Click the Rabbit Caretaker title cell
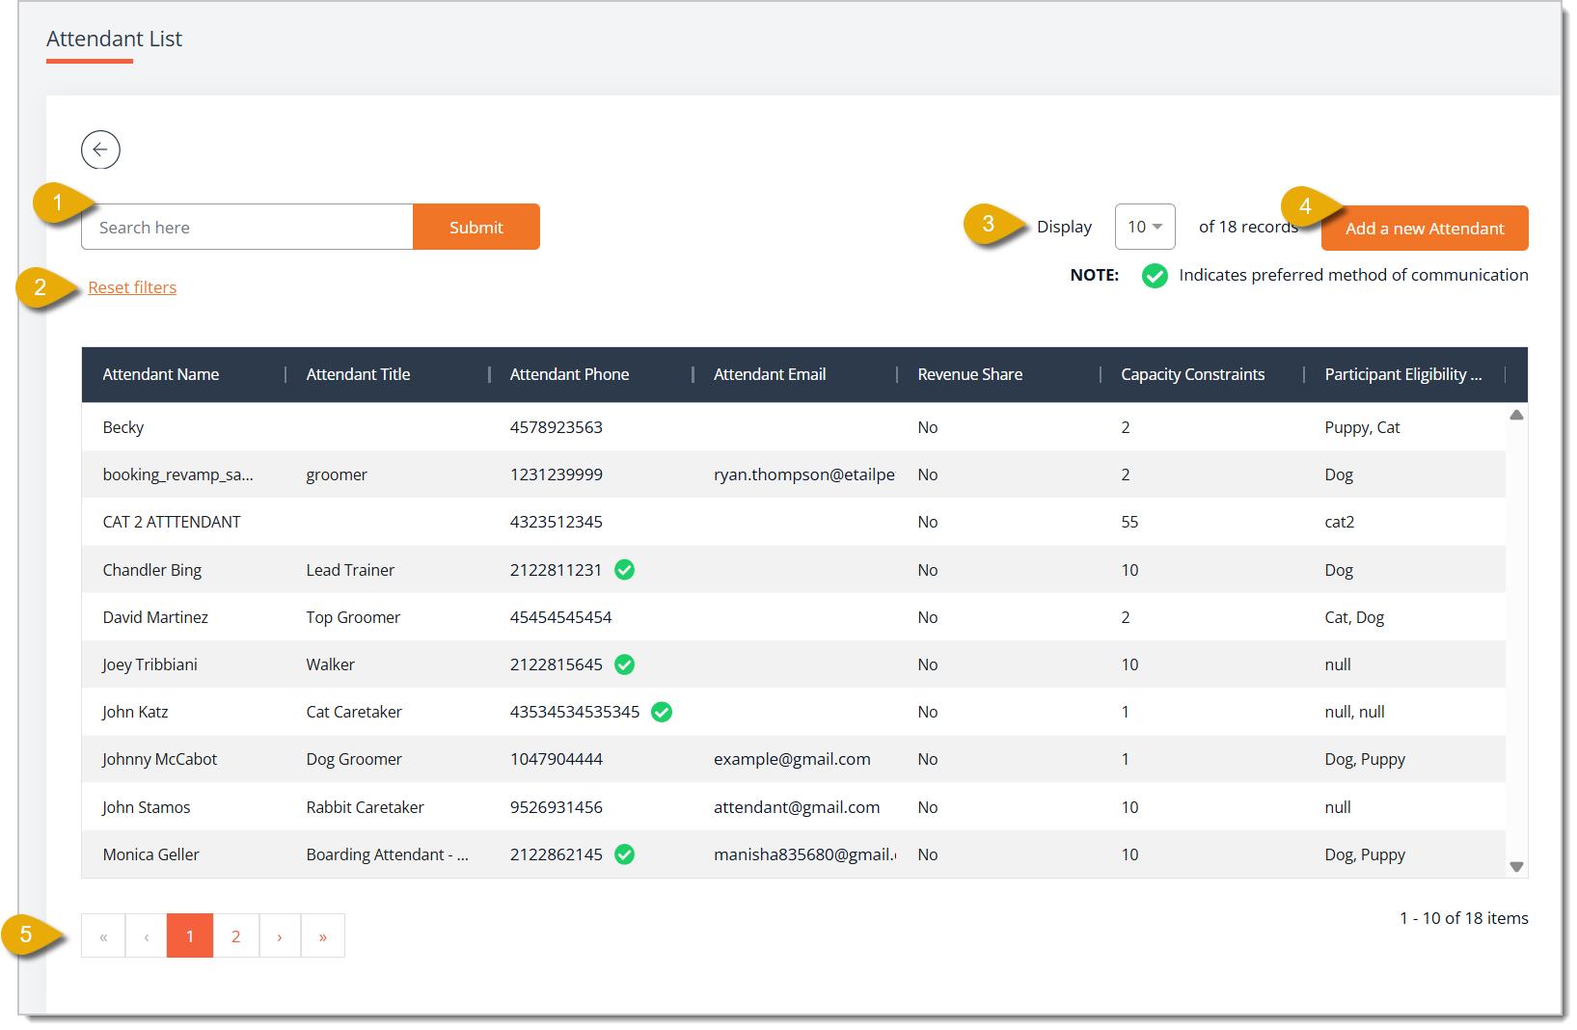 click(x=365, y=807)
